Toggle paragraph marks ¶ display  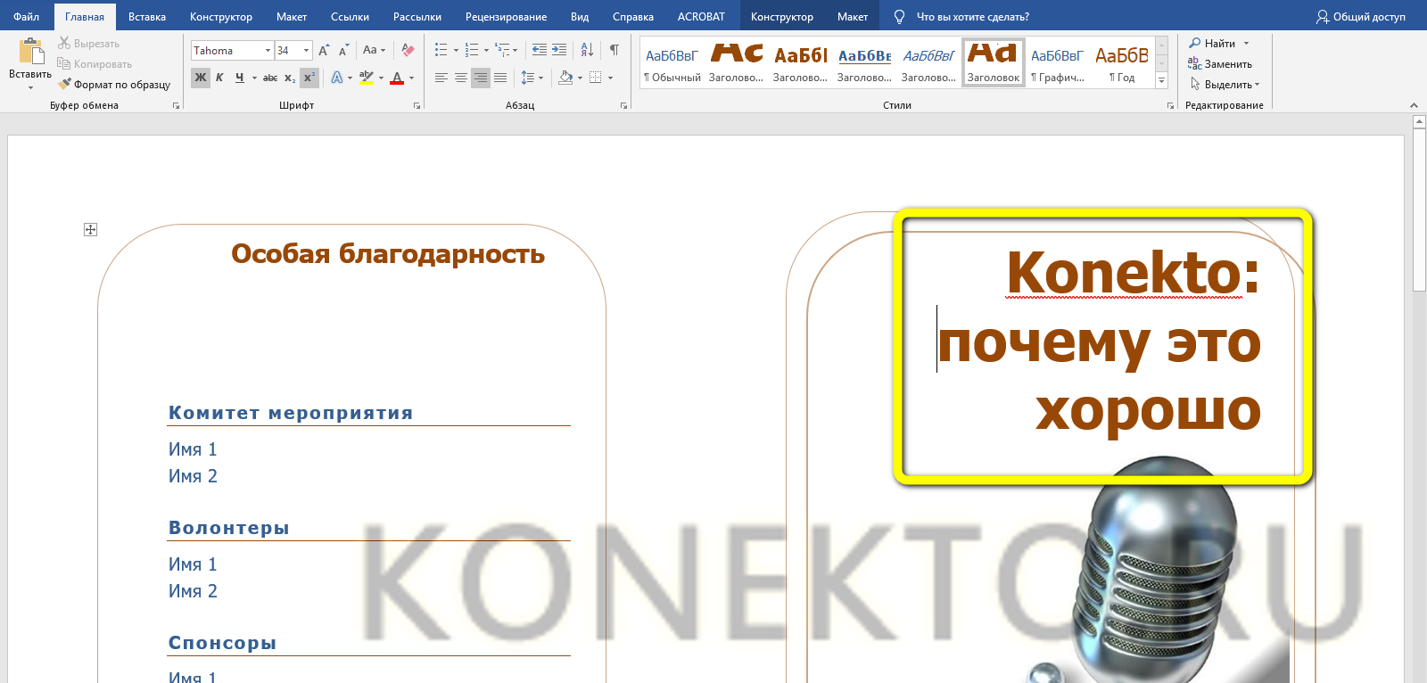pyautogui.click(x=615, y=50)
